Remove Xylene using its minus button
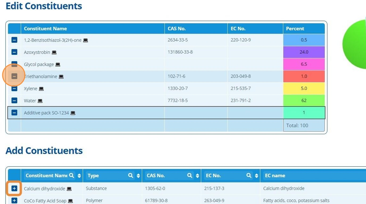 click(x=14, y=89)
